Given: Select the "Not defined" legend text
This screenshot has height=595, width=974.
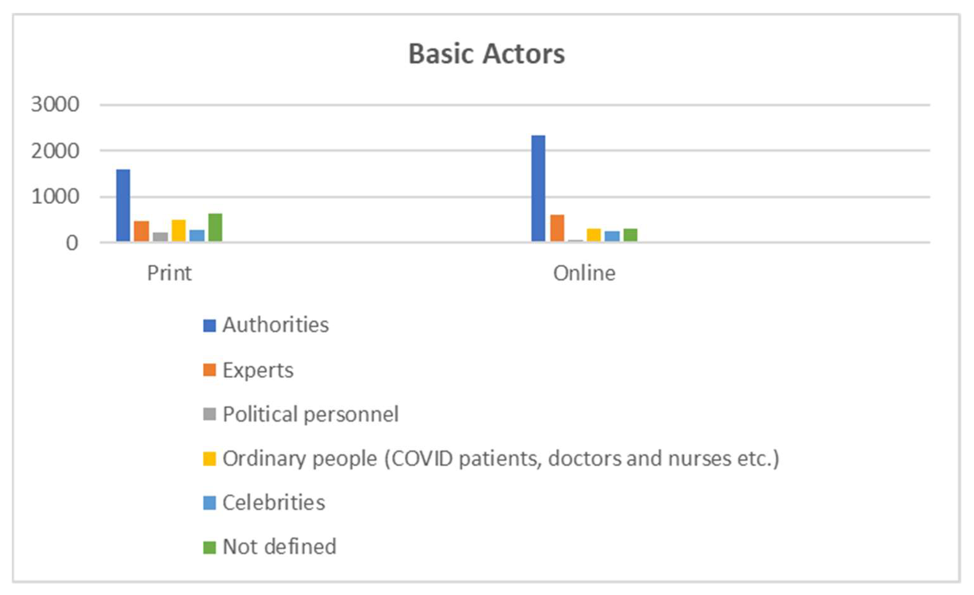Looking at the screenshot, I should [x=279, y=547].
